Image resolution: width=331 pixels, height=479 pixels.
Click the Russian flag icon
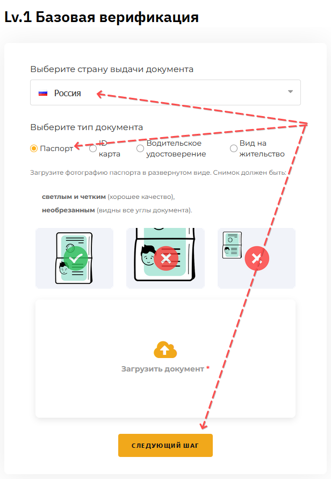click(43, 93)
